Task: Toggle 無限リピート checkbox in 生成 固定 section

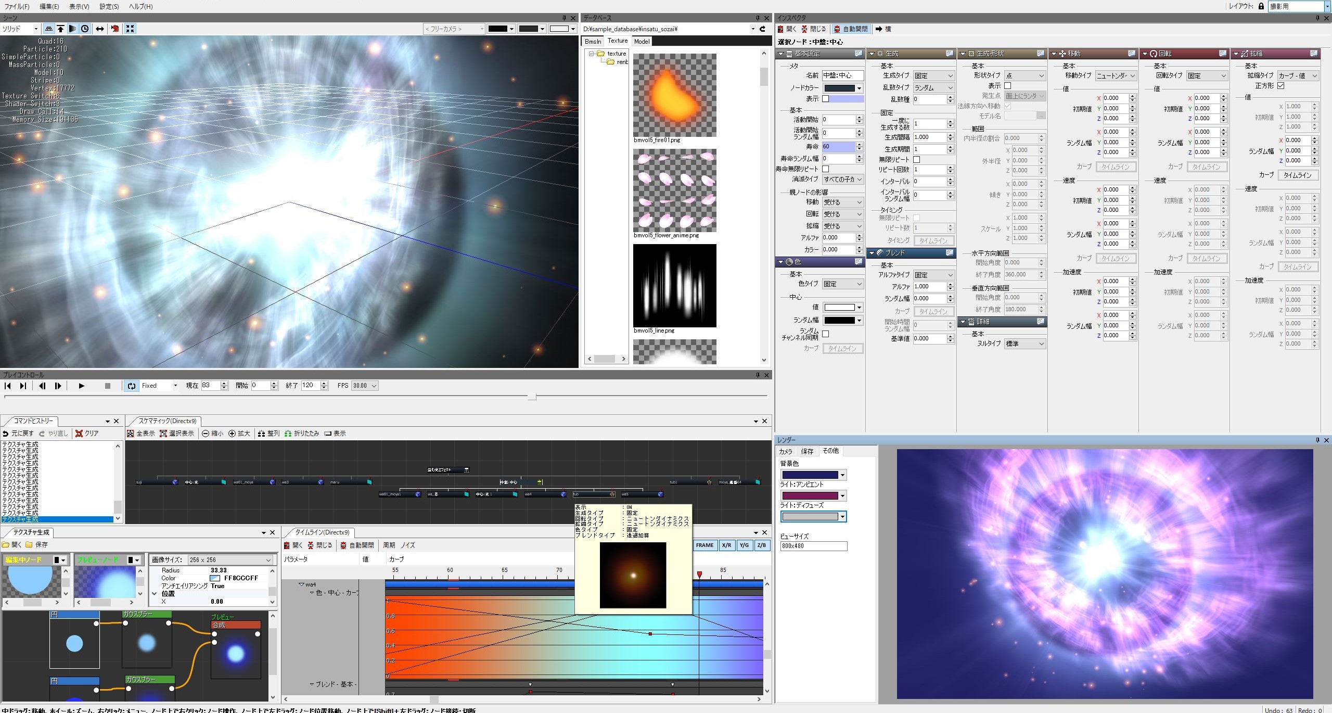Action: coord(917,160)
